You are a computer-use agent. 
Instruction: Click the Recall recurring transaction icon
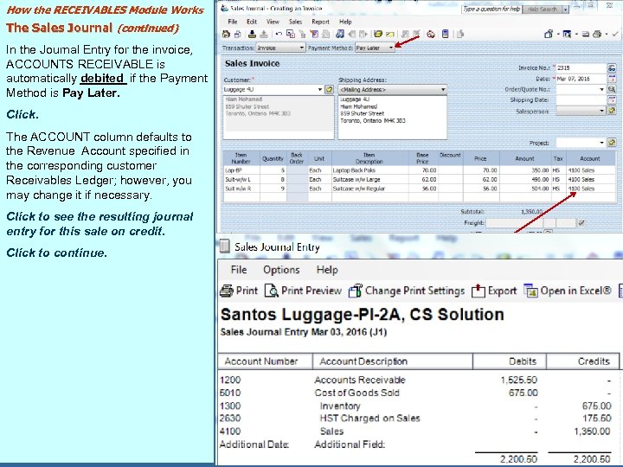pyautogui.click(x=264, y=34)
